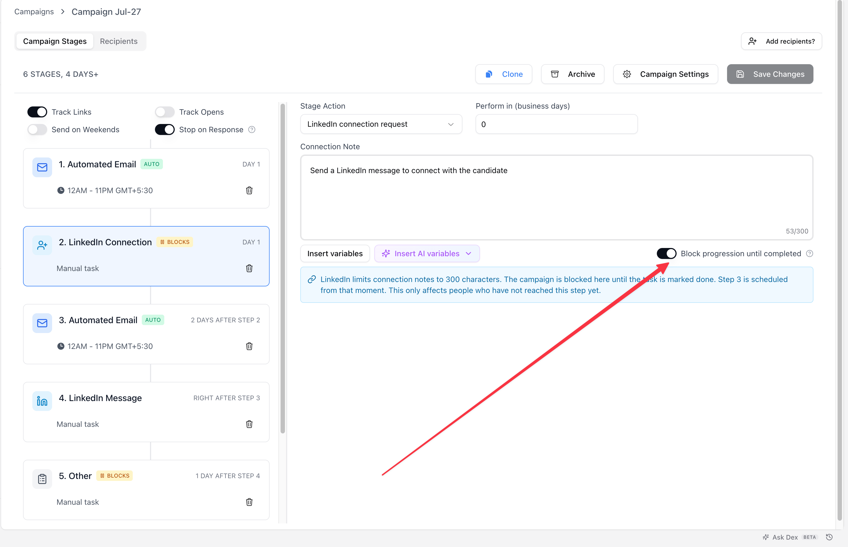Clone this campaign
Viewport: 848px width, 547px height.
click(504, 74)
